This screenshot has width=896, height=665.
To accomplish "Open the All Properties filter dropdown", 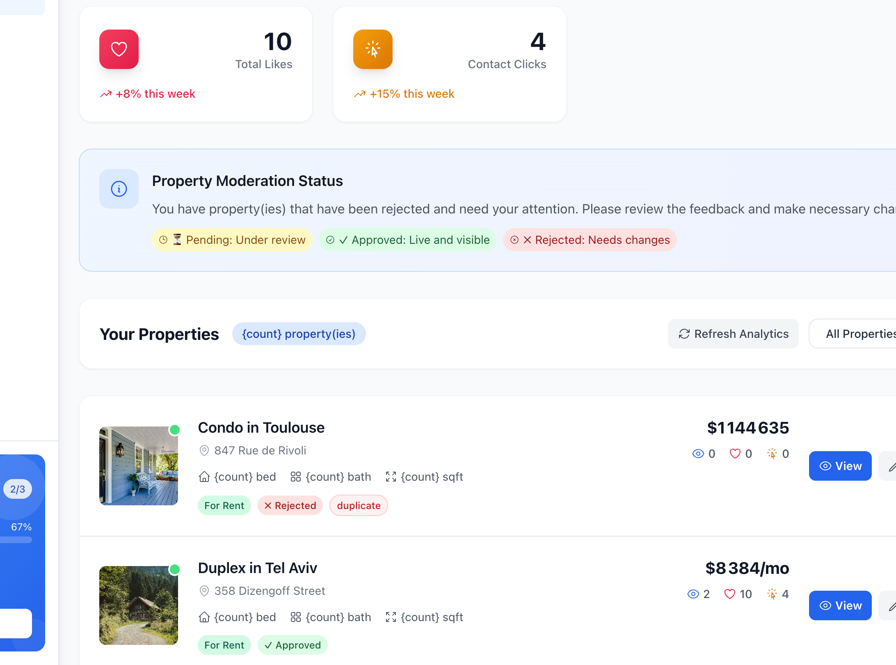I will click(862, 334).
